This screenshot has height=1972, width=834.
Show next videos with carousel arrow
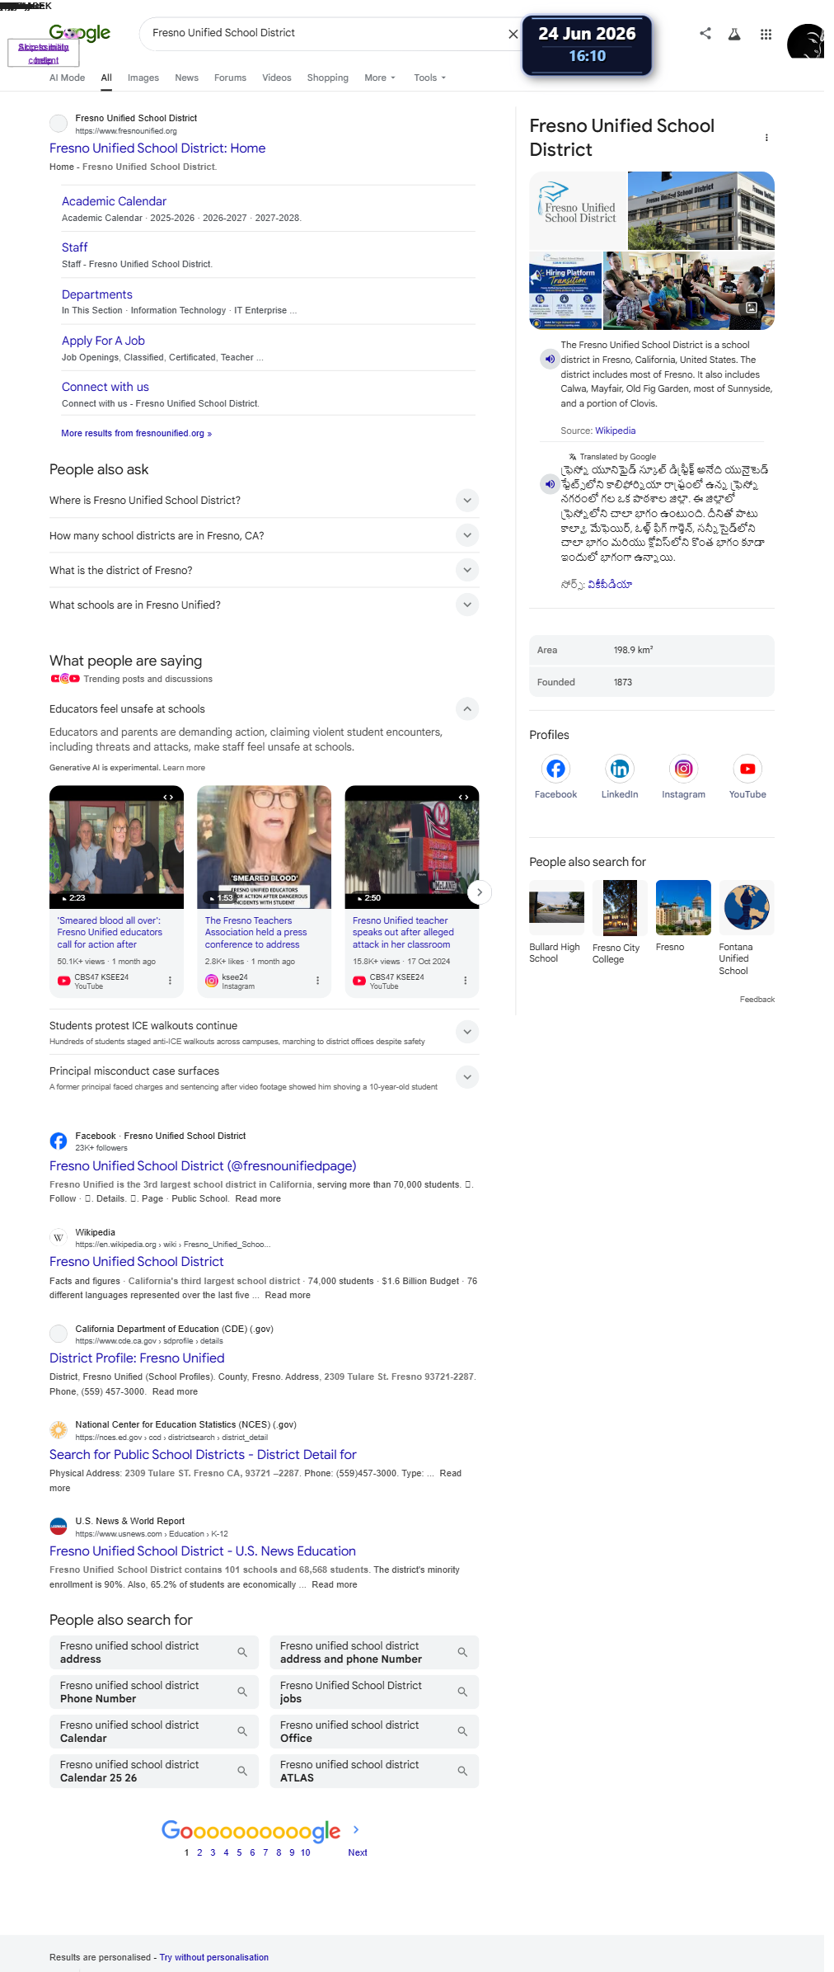[480, 892]
